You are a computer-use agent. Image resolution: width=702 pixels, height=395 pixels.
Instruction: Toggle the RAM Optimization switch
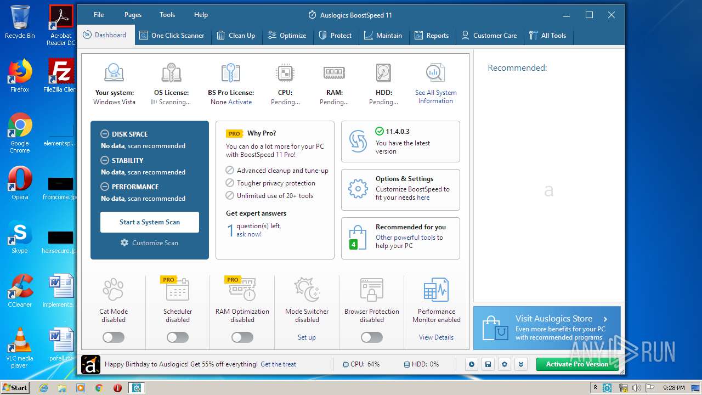click(242, 337)
